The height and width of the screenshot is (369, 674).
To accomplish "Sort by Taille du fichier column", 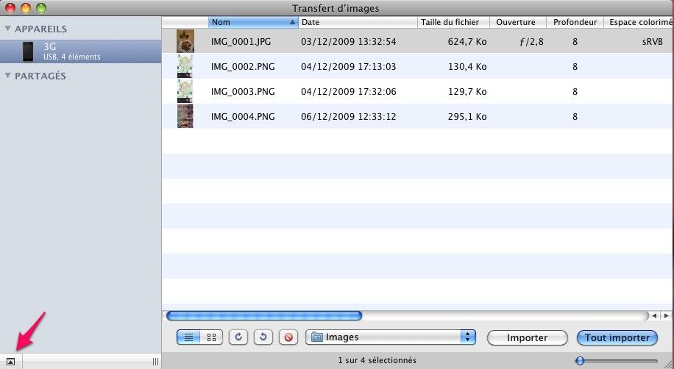I will [453, 22].
